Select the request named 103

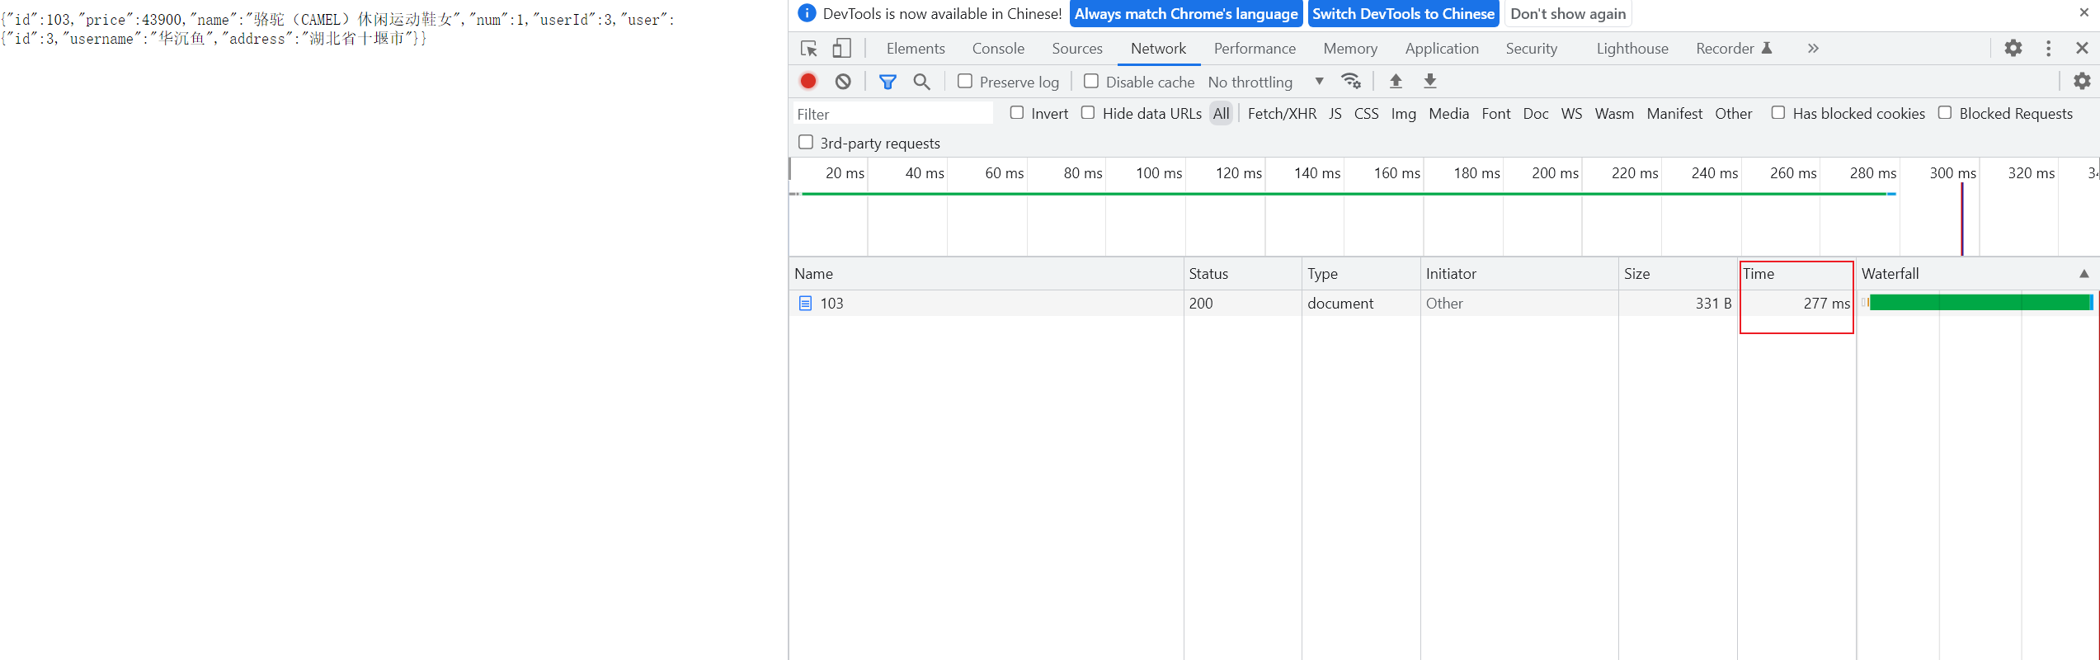(x=831, y=304)
